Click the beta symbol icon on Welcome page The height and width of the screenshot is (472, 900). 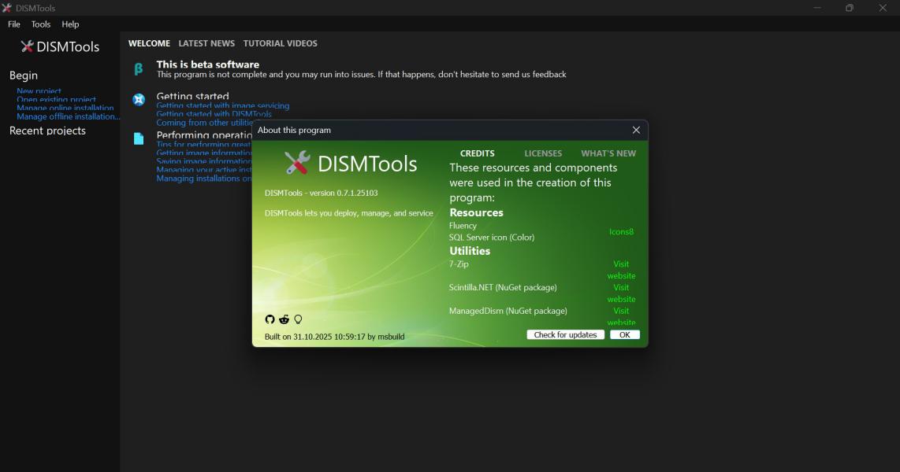coord(139,69)
